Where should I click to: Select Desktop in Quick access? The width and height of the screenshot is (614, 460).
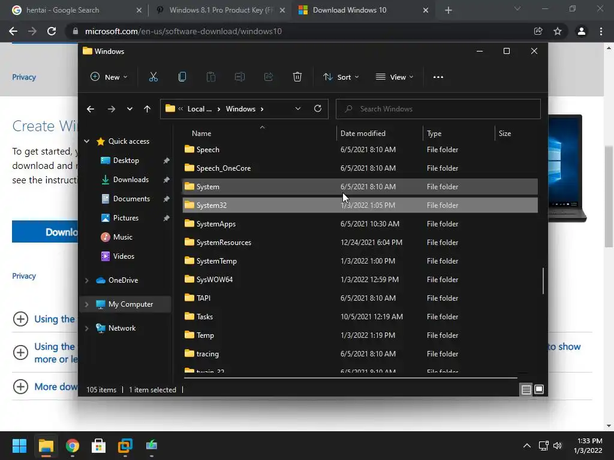click(126, 161)
